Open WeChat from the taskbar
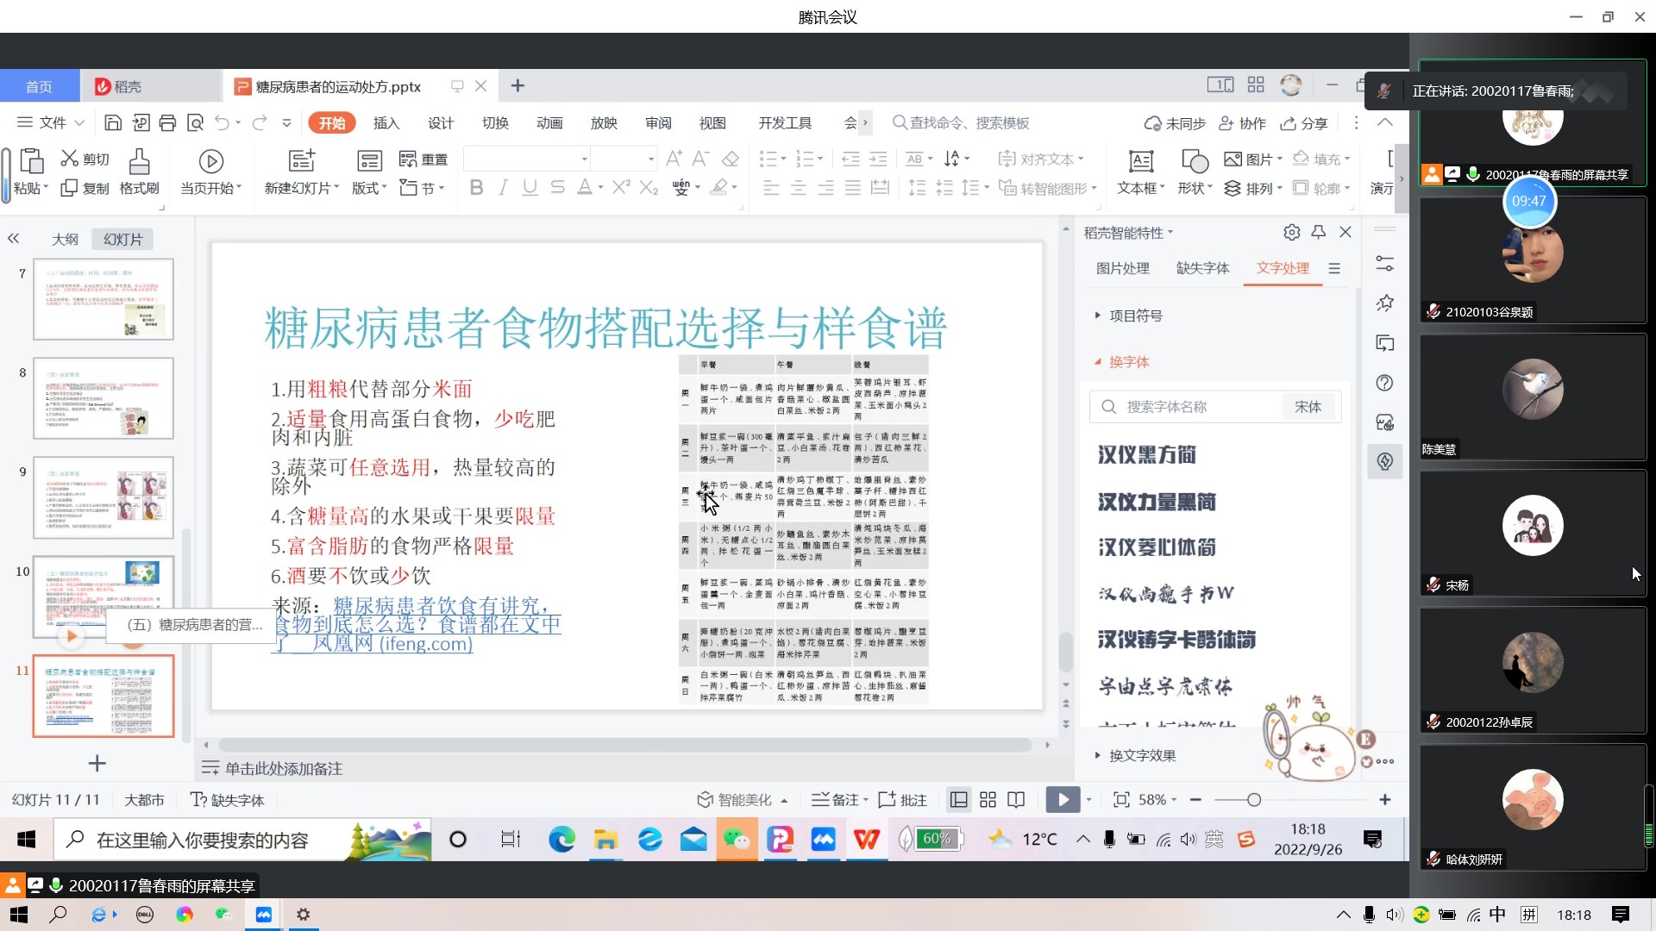The width and height of the screenshot is (1656, 931). [x=737, y=839]
